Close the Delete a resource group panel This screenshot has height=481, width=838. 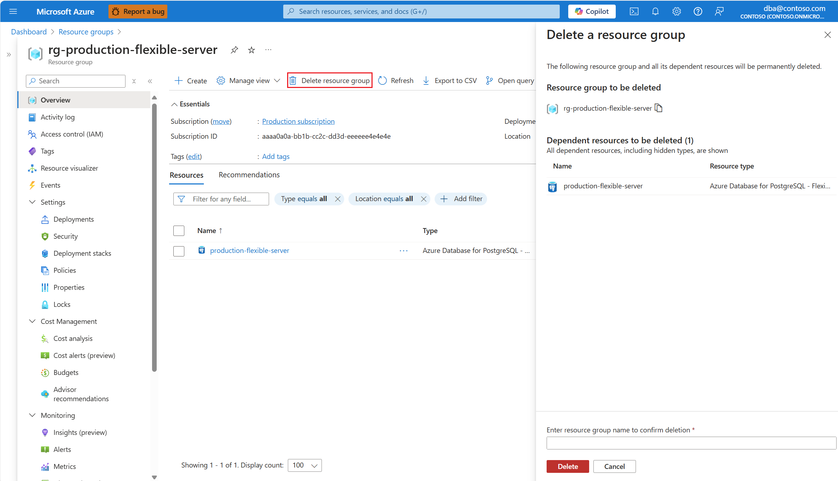[827, 35]
